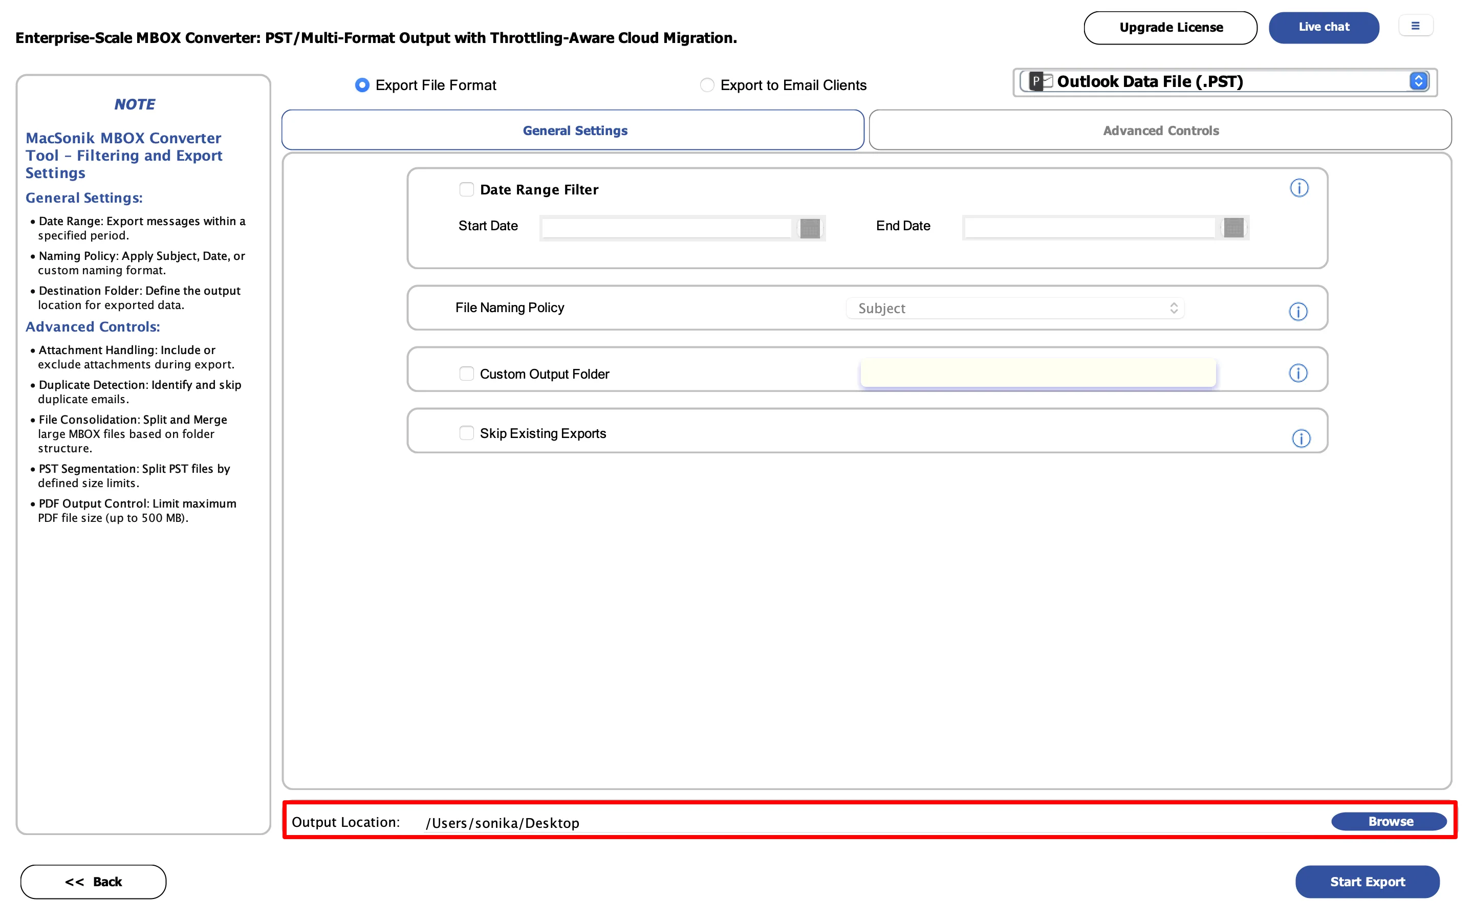The height and width of the screenshot is (921, 1474).
Task: Select Export File Format radio button
Action: [362, 85]
